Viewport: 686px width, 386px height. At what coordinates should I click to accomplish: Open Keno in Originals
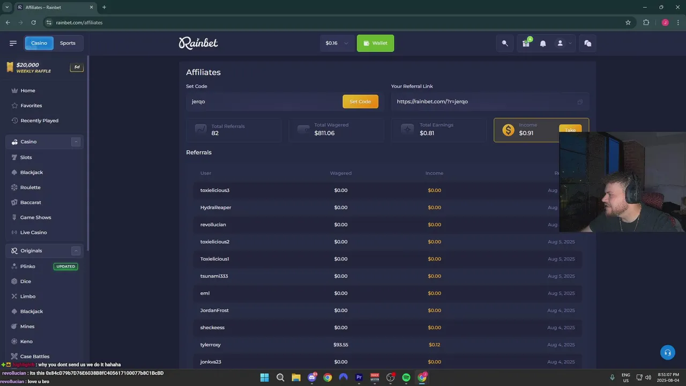tap(26, 342)
